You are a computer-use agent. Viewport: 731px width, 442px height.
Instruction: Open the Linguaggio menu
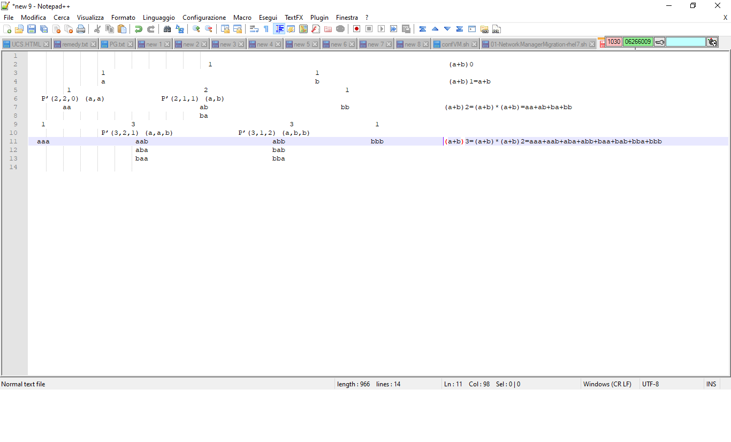(x=158, y=18)
